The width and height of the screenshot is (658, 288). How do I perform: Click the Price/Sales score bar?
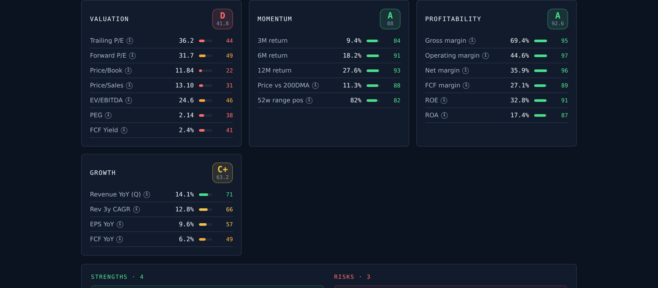click(x=206, y=86)
